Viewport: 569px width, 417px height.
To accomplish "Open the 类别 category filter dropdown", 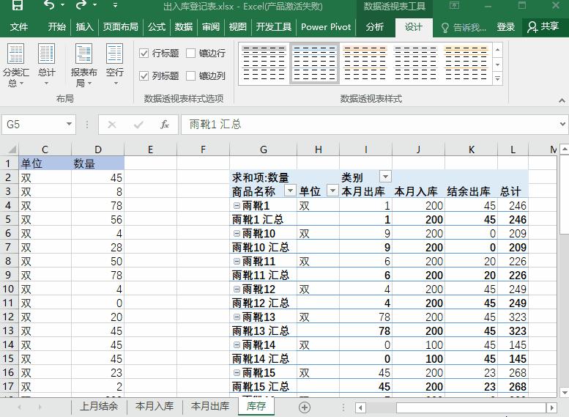I will (385, 177).
